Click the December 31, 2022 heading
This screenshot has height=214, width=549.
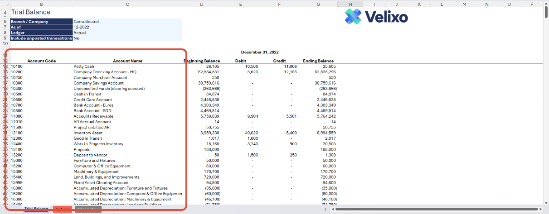click(x=260, y=52)
